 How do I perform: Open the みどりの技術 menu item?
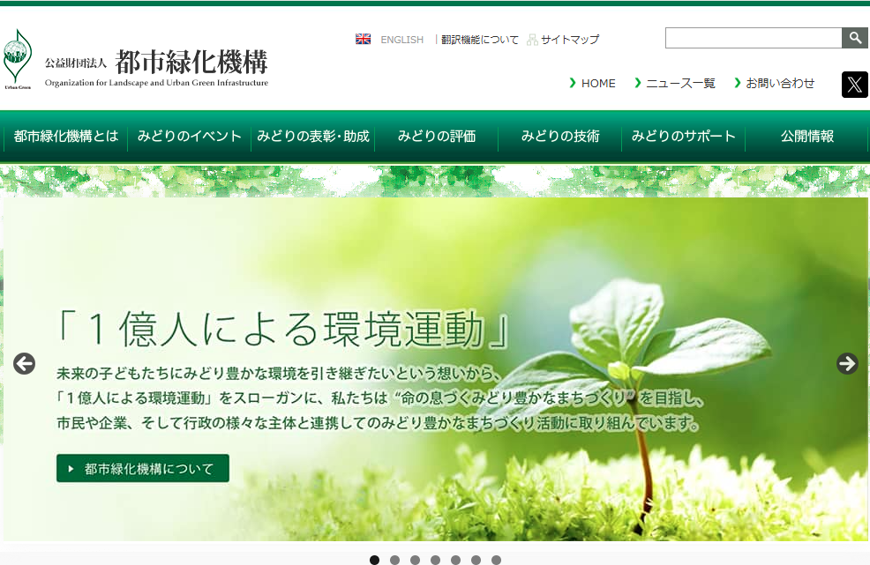tap(560, 137)
